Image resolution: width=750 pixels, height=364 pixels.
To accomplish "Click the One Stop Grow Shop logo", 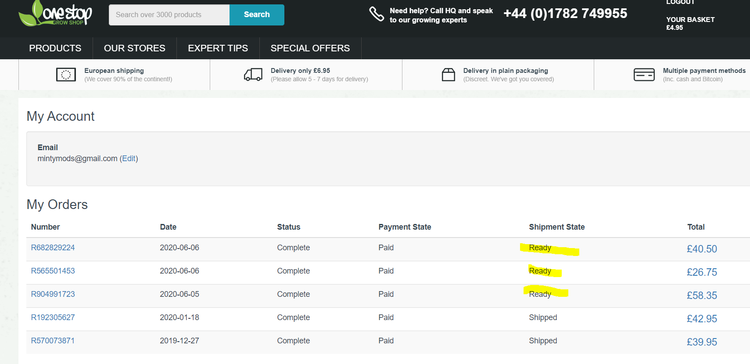I will pyautogui.click(x=56, y=14).
